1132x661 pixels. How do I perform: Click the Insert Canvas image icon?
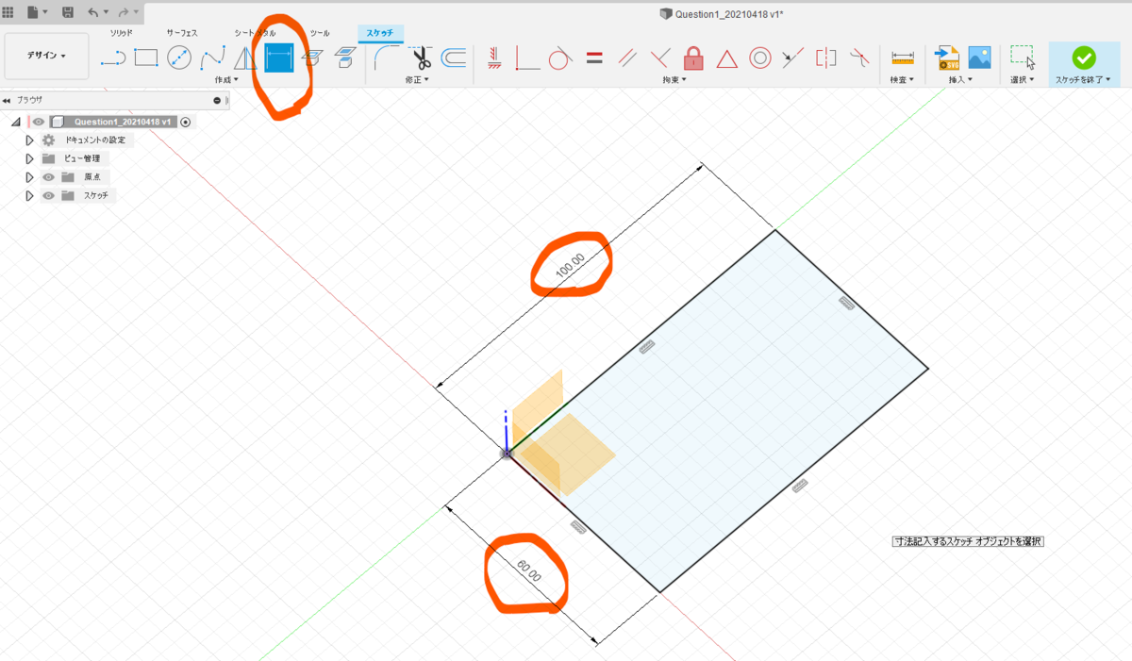979,58
